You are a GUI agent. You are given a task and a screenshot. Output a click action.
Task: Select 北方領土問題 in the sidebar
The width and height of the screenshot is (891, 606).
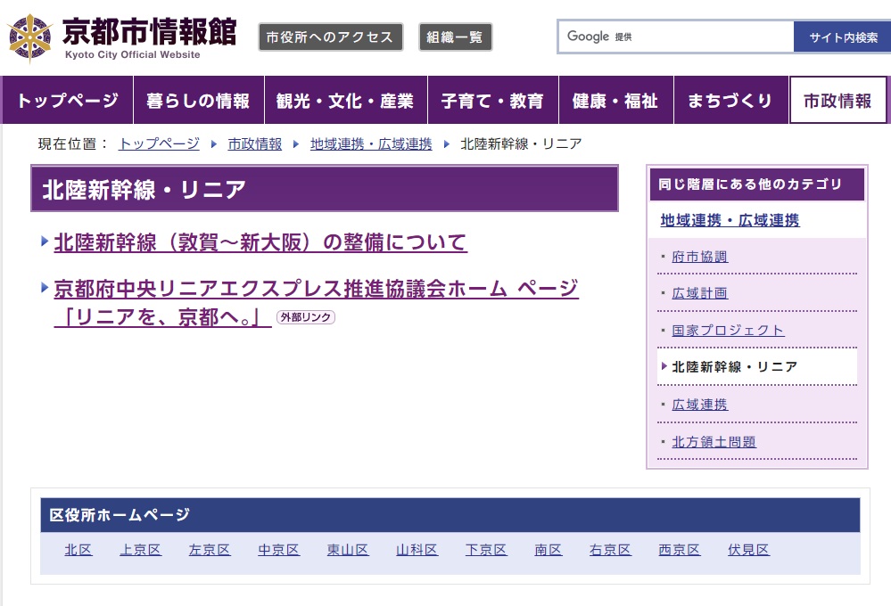[714, 441]
